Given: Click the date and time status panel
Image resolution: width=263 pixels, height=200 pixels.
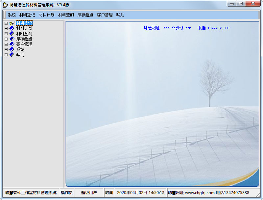Looking at the screenshot, I should pos(141,193).
